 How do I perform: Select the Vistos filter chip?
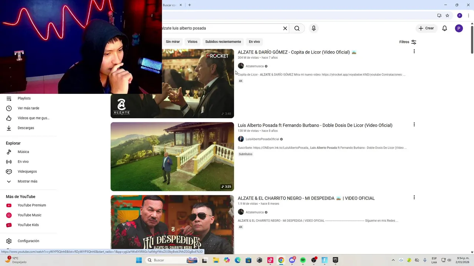click(x=193, y=42)
